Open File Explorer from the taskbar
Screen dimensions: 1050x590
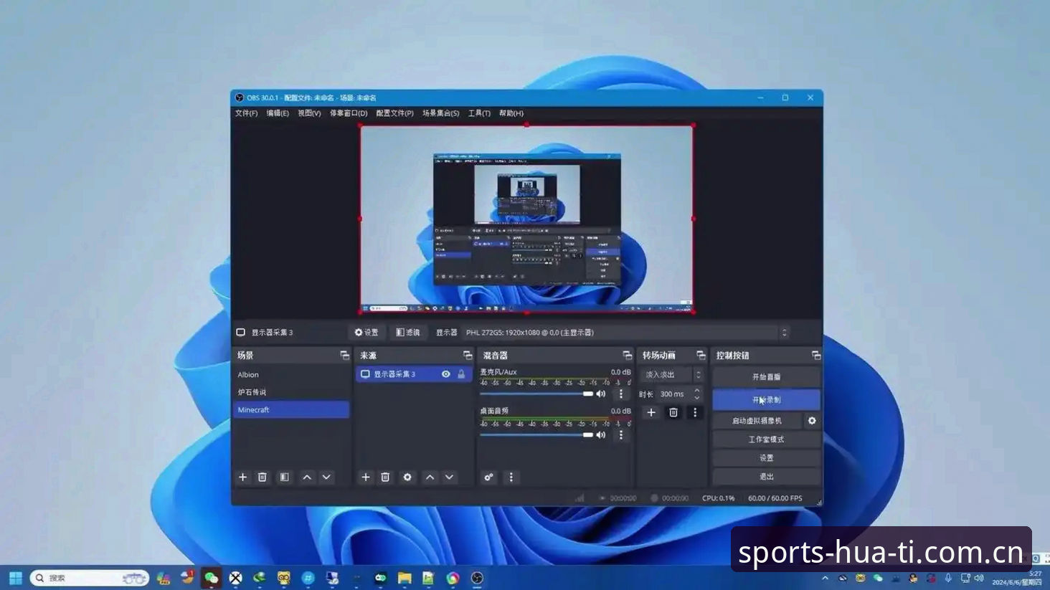click(x=405, y=578)
